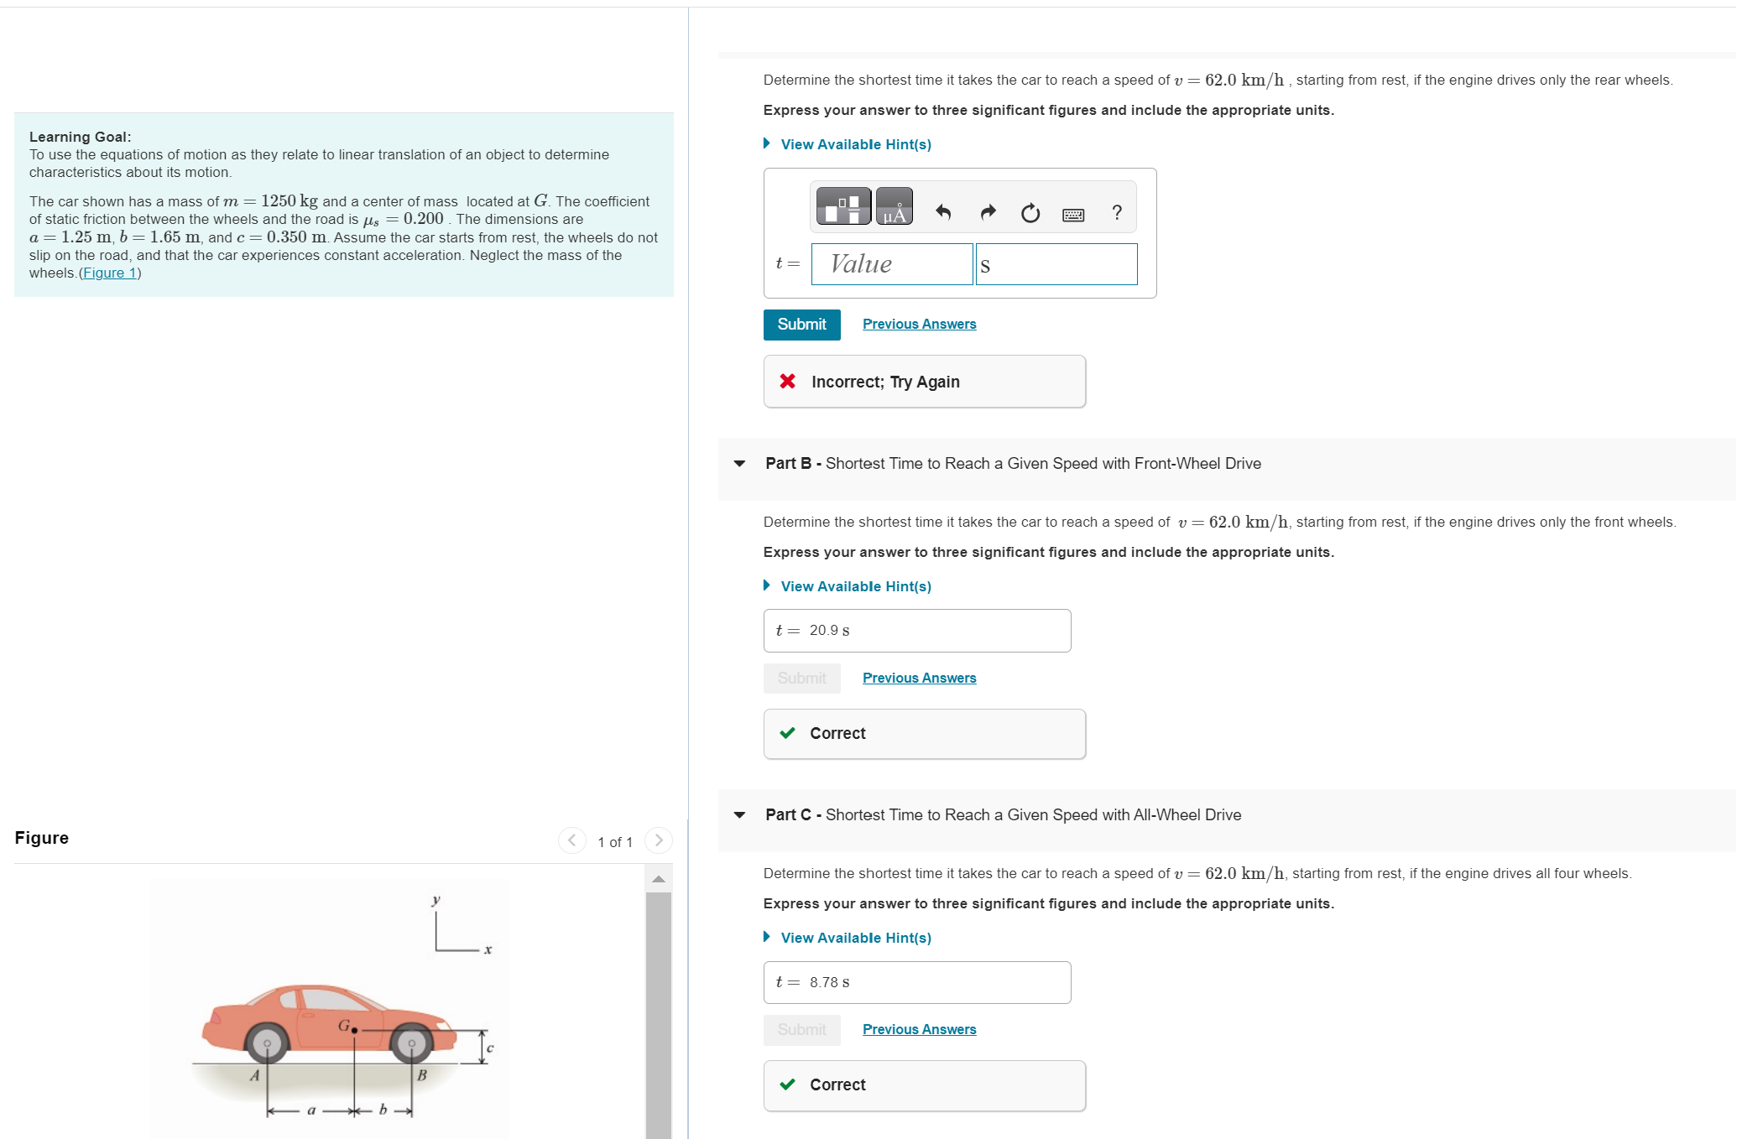Click the undo arrow in answer toolbar
1737x1139 pixels.
(x=943, y=212)
